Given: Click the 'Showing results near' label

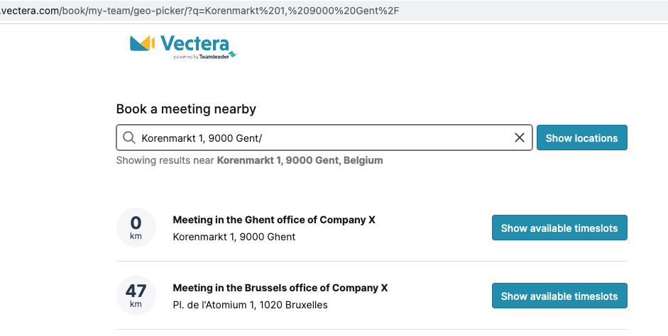Looking at the screenshot, I should [165, 160].
